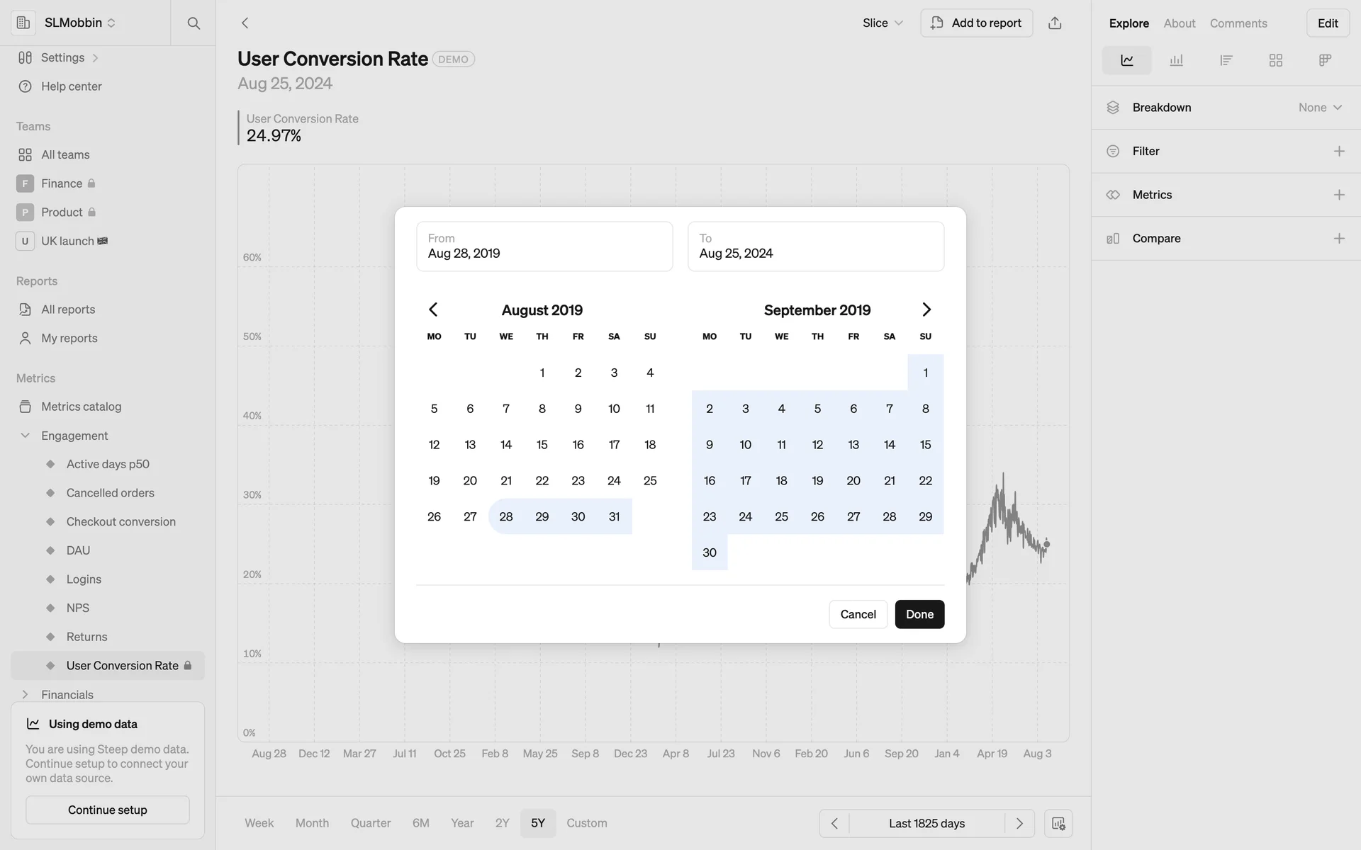Switch to the About tab
Screen dimensions: 1361x850
(1179, 23)
